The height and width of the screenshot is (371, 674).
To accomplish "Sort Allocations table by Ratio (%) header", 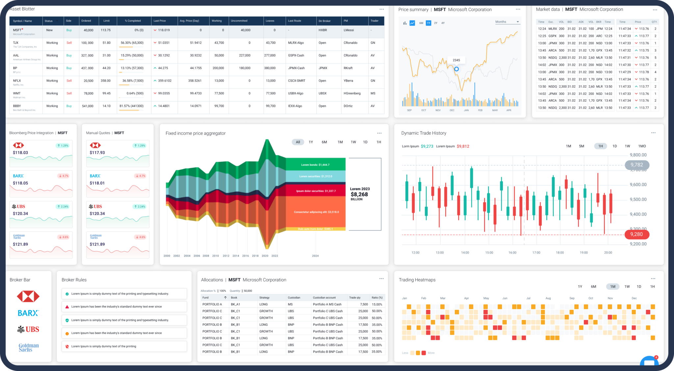I will [377, 298].
